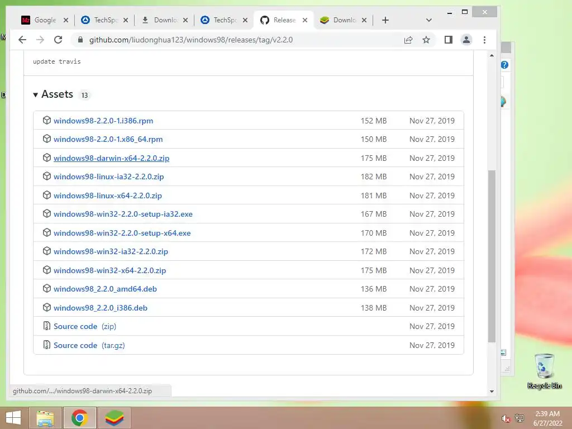Open the Chrome profile avatar menu

[466, 40]
